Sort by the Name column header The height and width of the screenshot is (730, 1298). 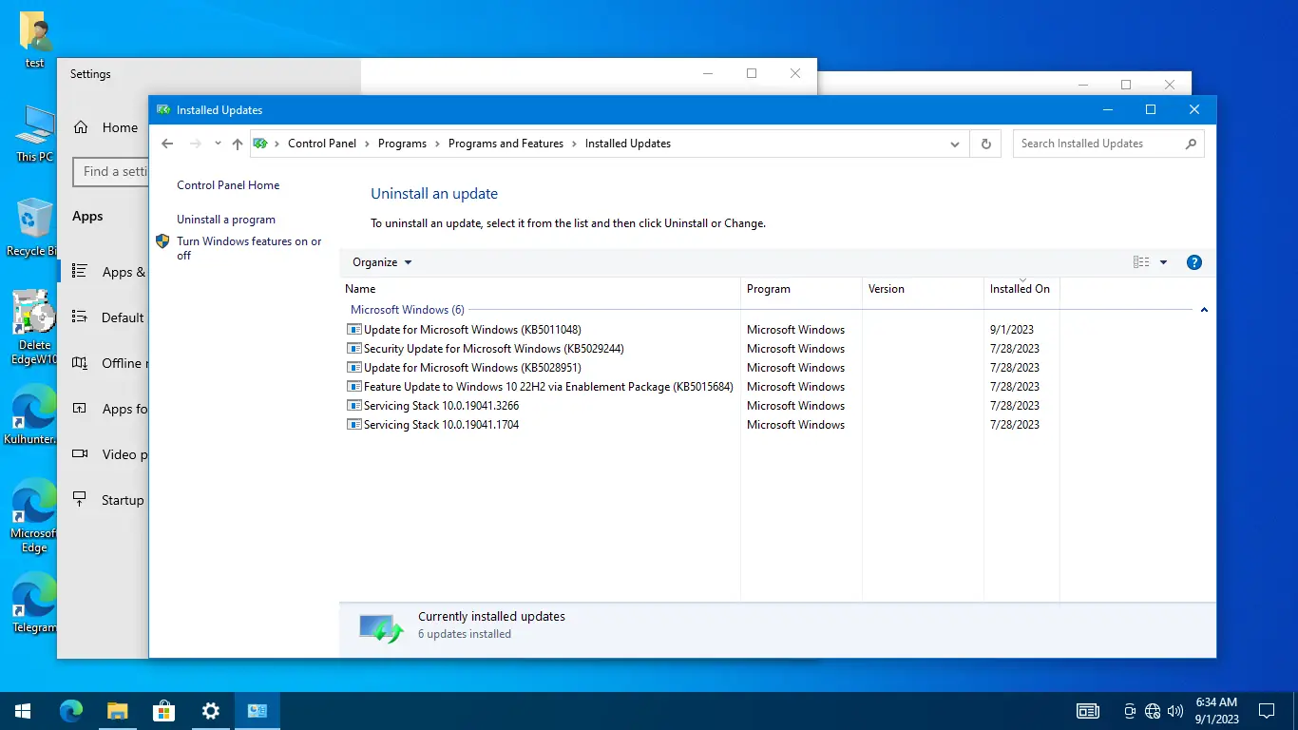540,289
